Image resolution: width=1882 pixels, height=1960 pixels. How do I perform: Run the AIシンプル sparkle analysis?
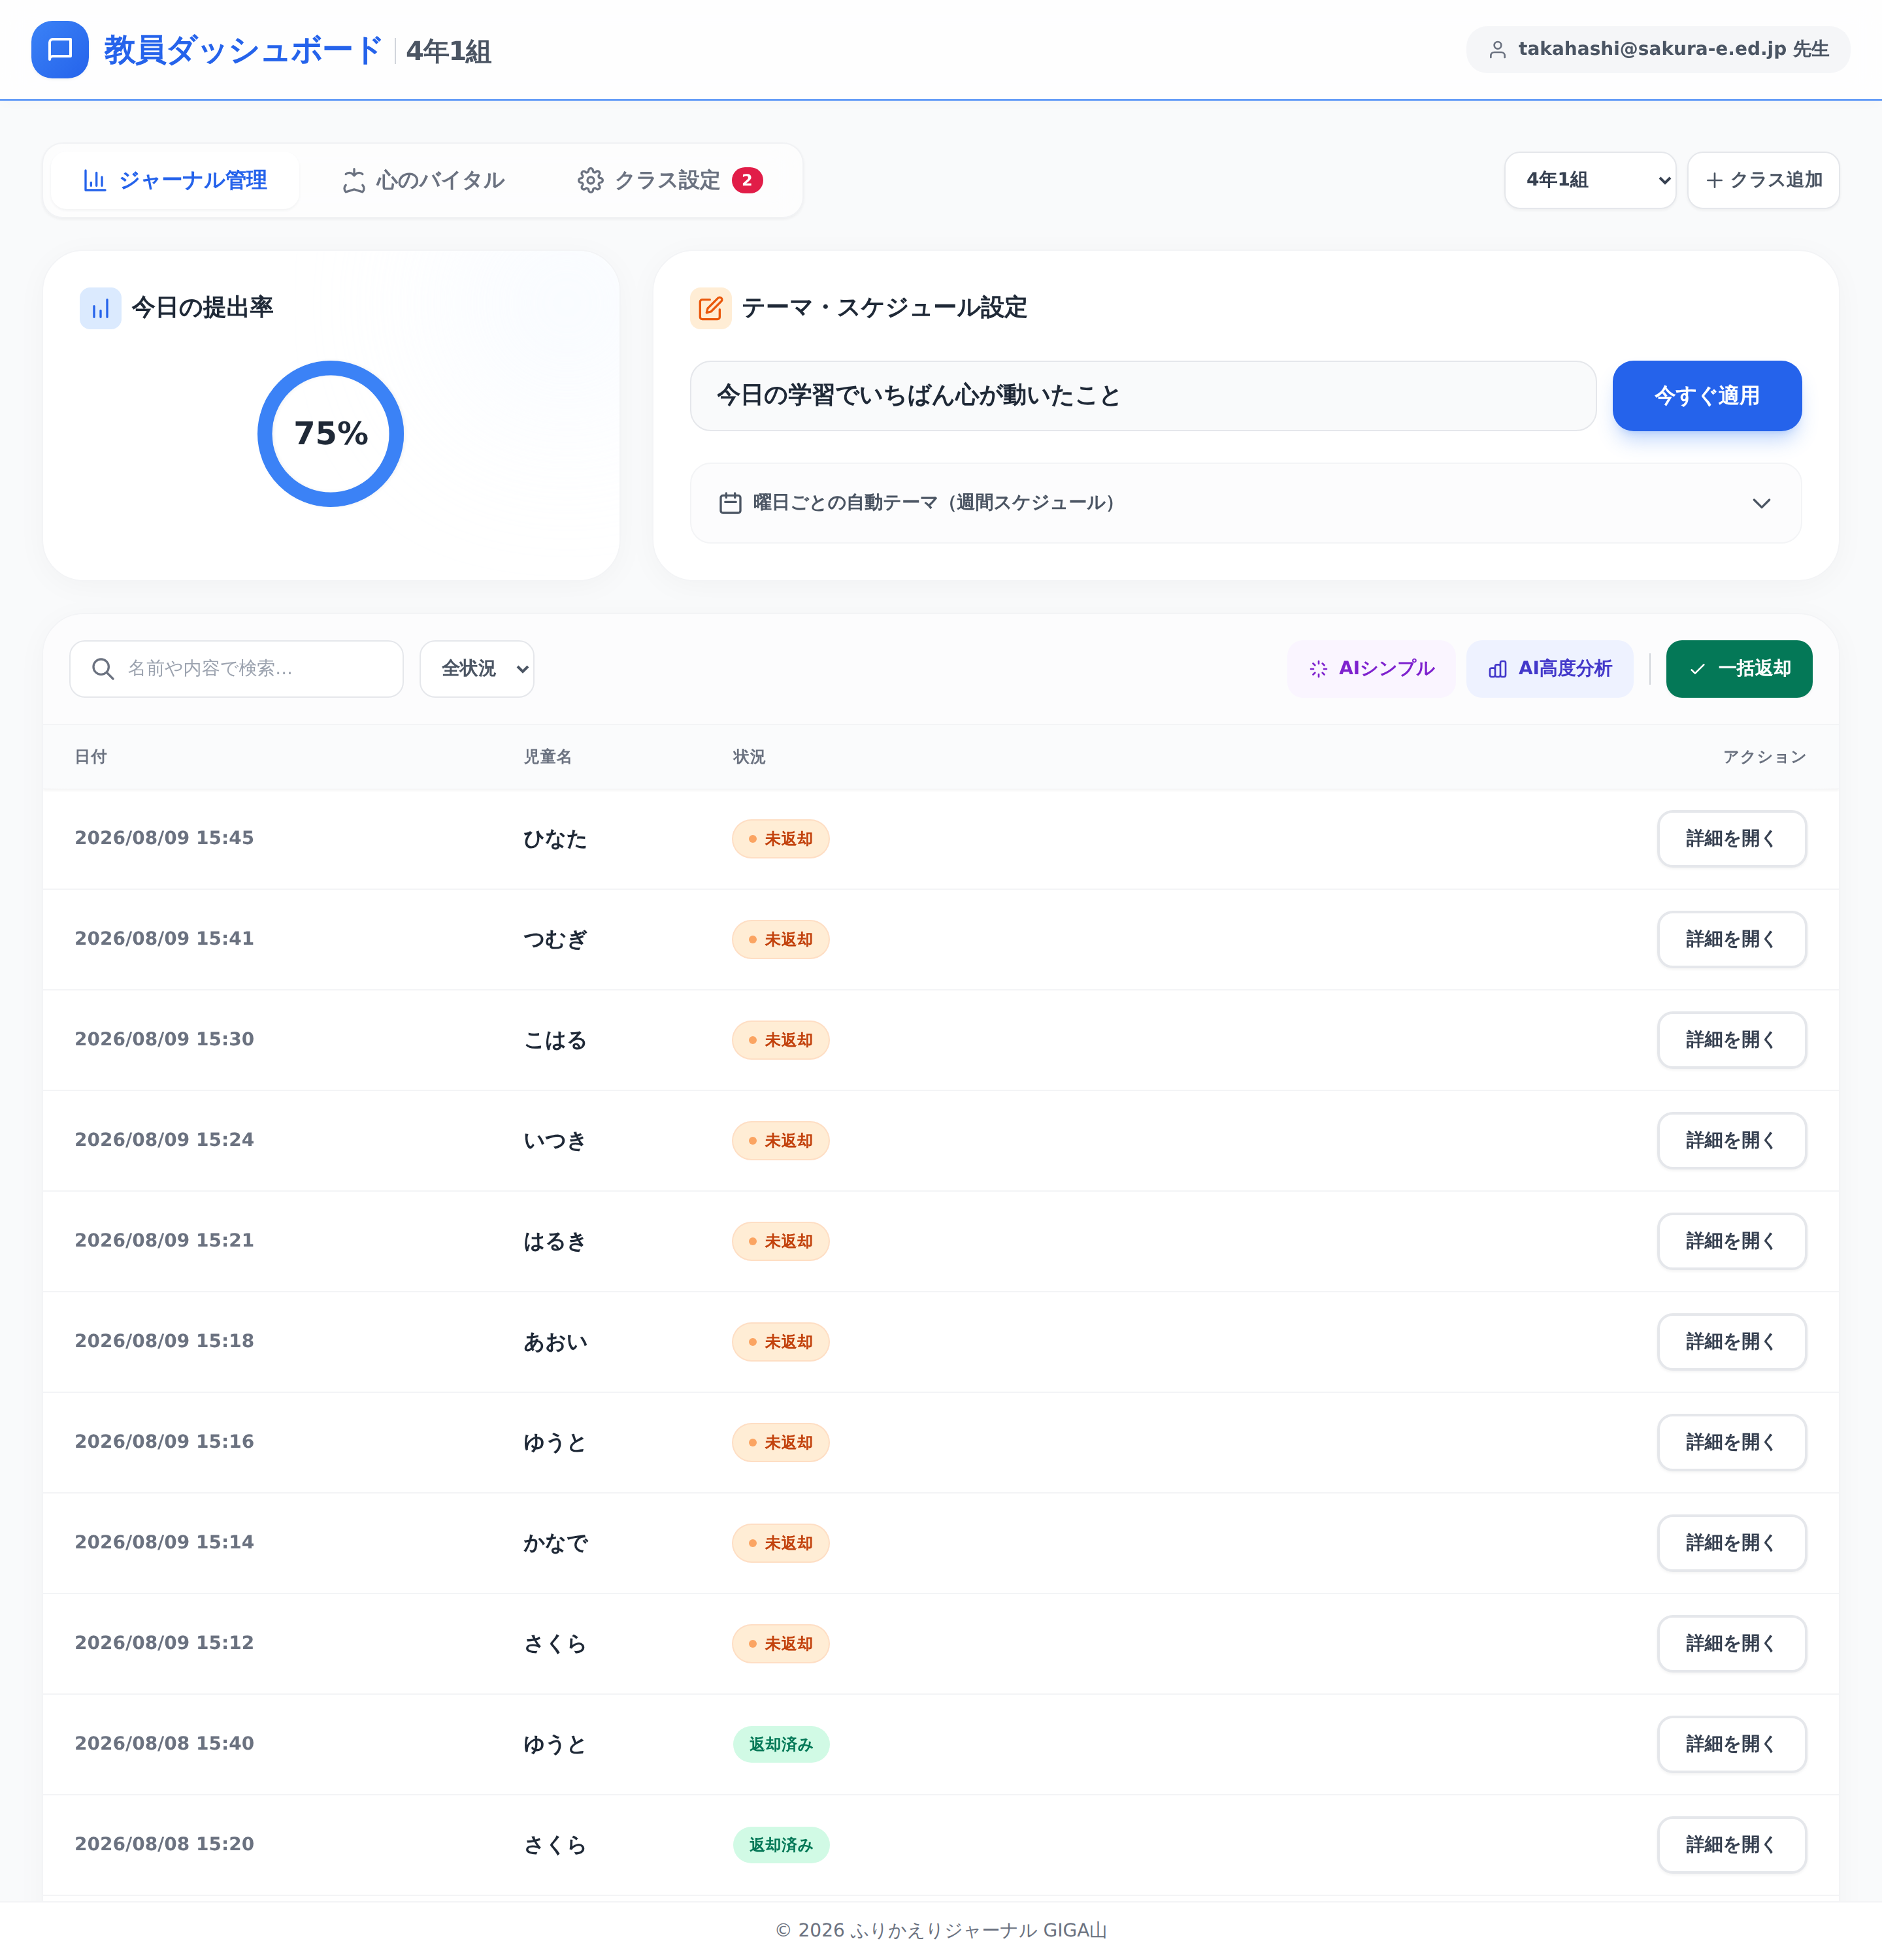click(1371, 669)
